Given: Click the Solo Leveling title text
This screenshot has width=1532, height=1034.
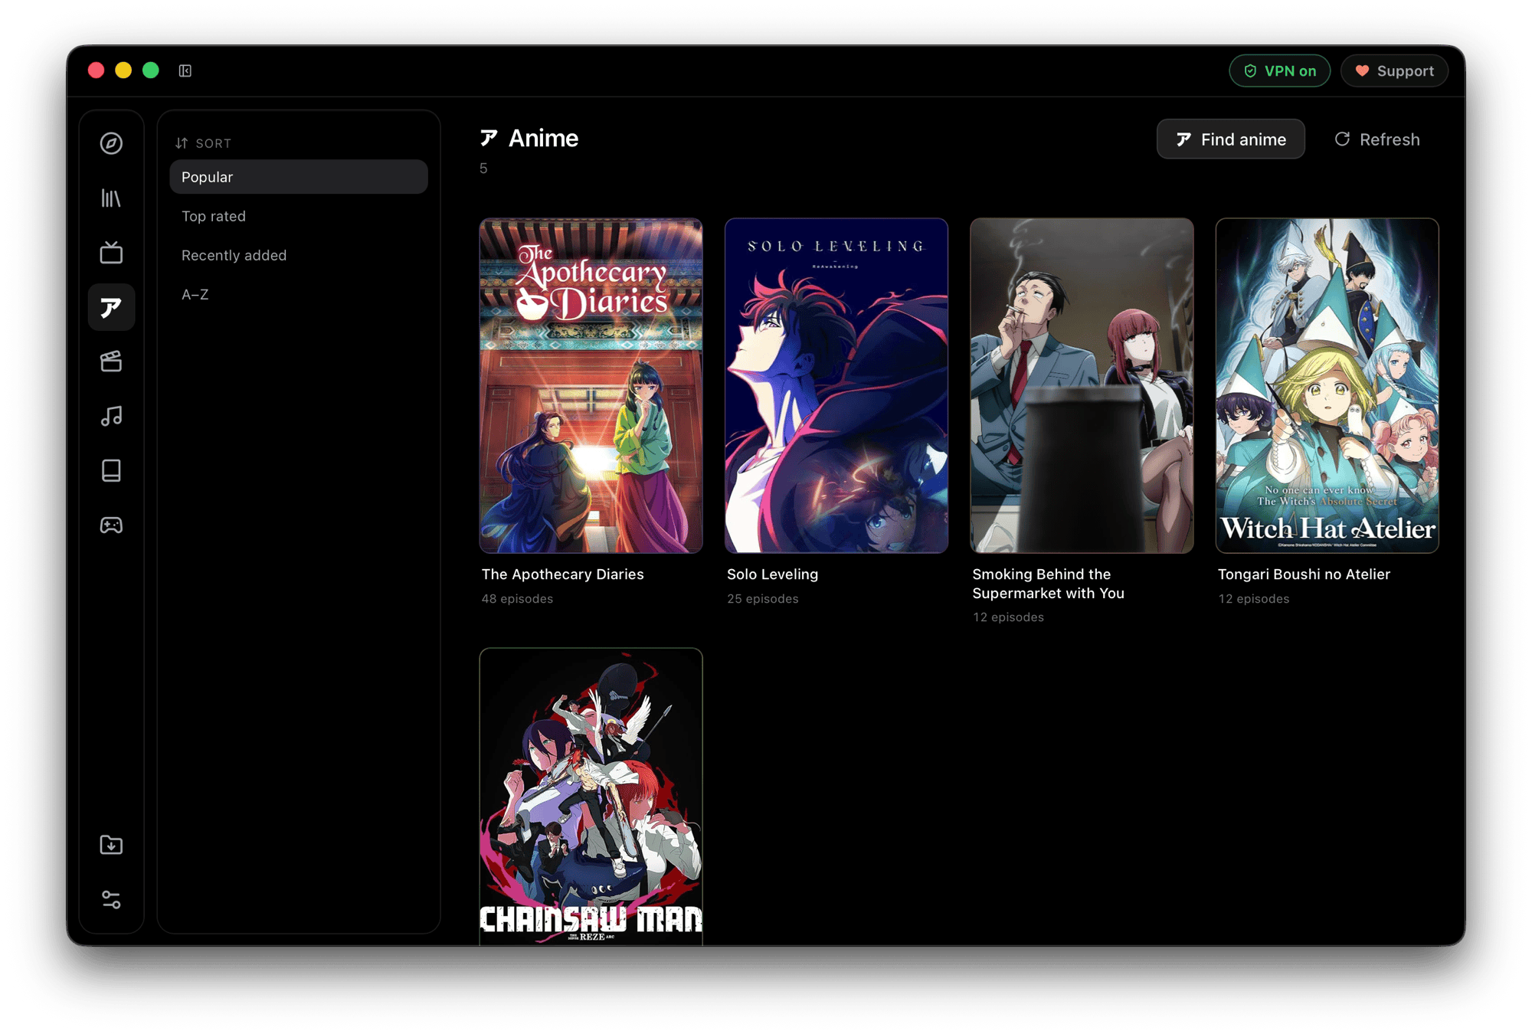Looking at the screenshot, I should tap(772, 574).
